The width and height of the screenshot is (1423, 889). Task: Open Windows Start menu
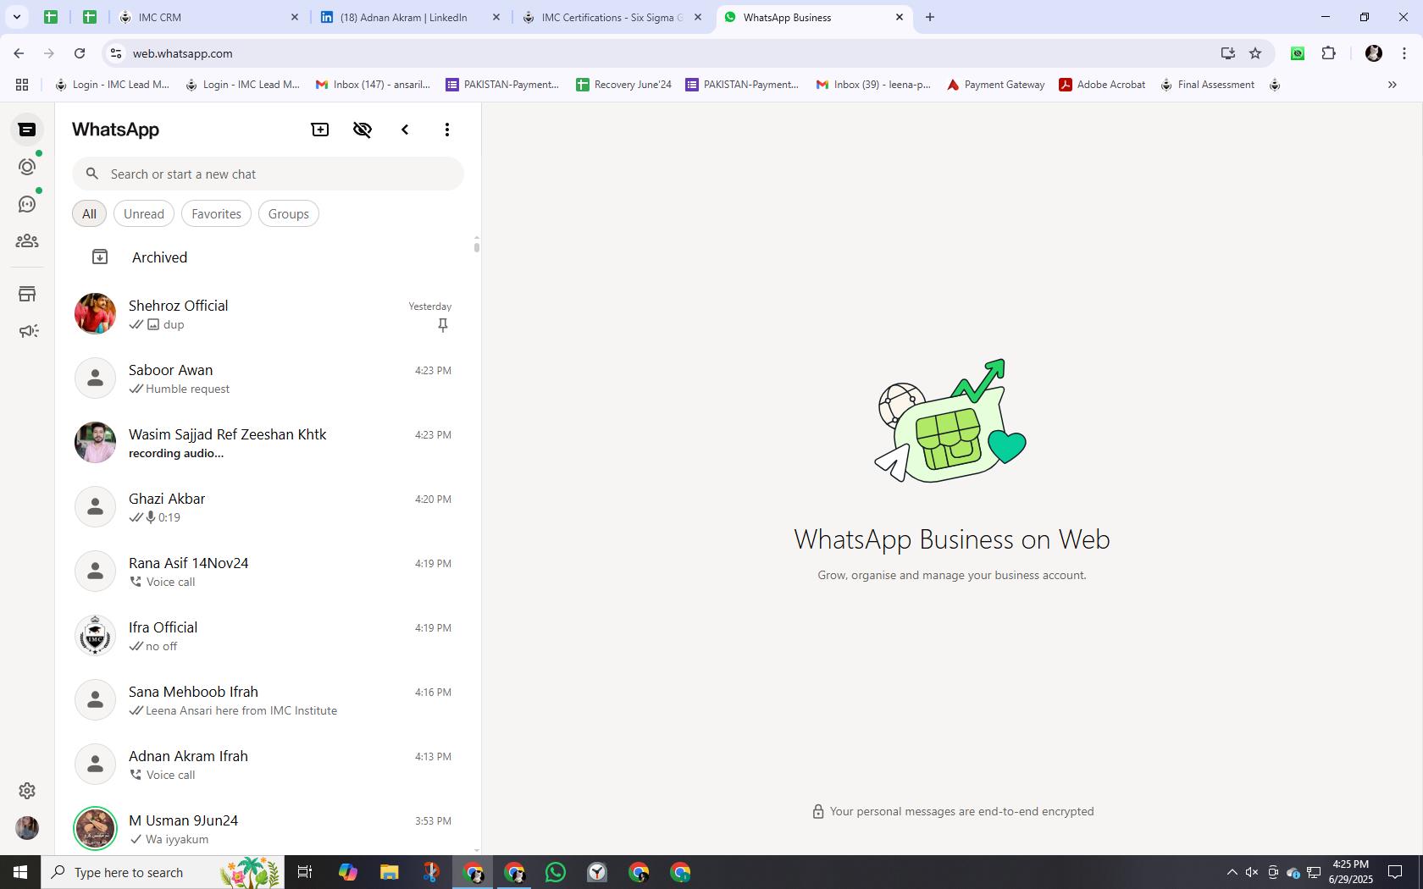pos(20,872)
